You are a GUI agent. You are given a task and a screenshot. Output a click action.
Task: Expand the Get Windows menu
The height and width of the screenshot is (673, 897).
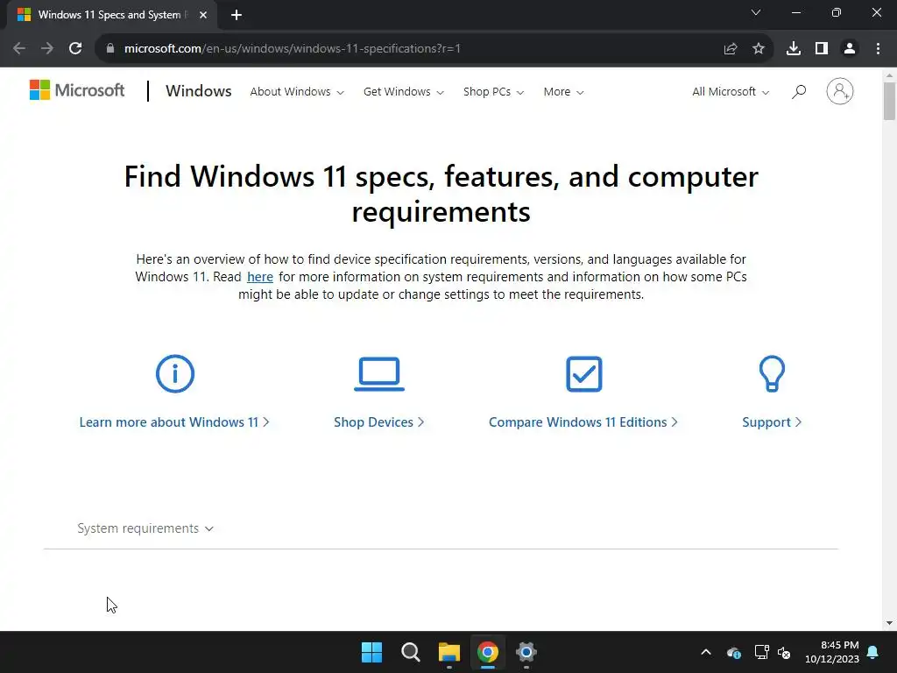point(403,91)
